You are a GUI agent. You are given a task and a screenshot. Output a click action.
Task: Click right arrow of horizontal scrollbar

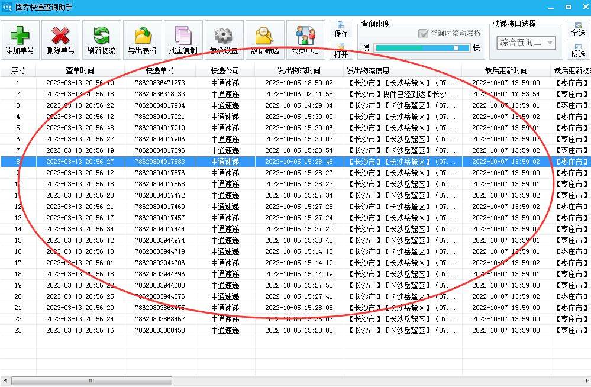click(x=586, y=380)
